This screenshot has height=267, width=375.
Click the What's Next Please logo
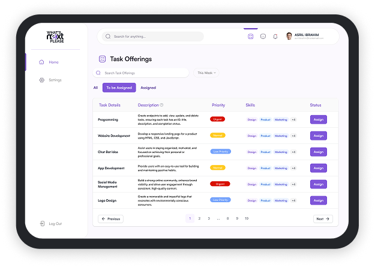point(55,35)
